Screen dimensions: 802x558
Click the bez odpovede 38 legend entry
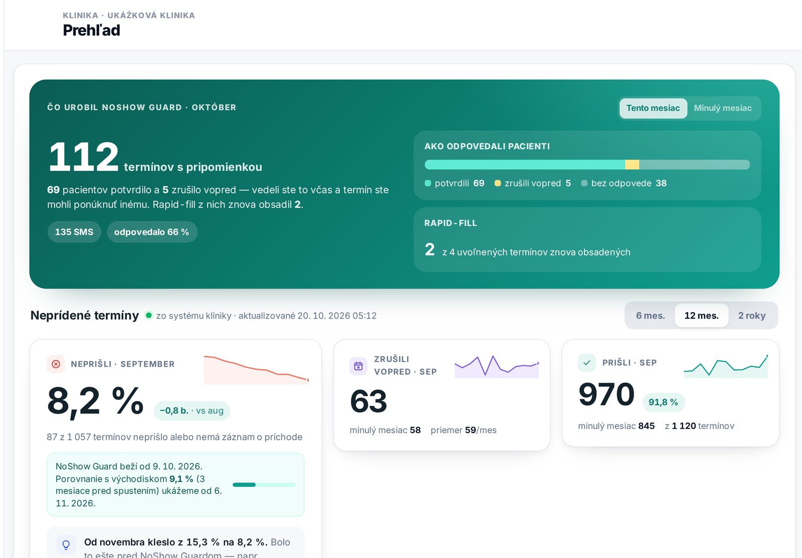(x=624, y=183)
